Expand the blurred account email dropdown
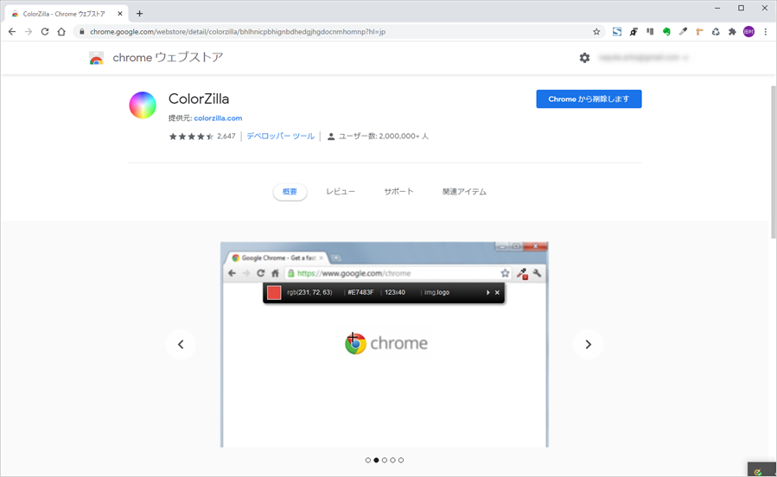This screenshot has width=777, height=477. click(x=644, y=57)
